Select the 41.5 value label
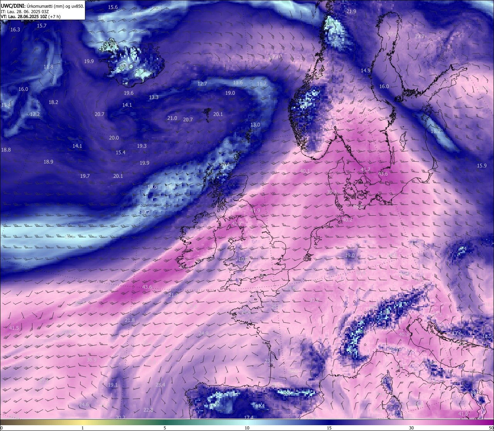 (14, 327)
